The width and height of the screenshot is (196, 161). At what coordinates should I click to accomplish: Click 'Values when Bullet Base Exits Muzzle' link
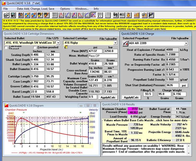(146, 120)
